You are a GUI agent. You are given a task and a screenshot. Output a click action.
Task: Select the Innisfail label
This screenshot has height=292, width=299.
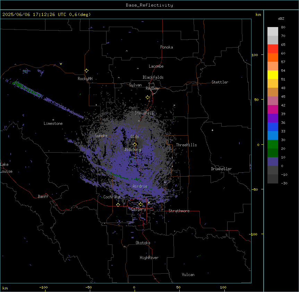coord(144,113)
